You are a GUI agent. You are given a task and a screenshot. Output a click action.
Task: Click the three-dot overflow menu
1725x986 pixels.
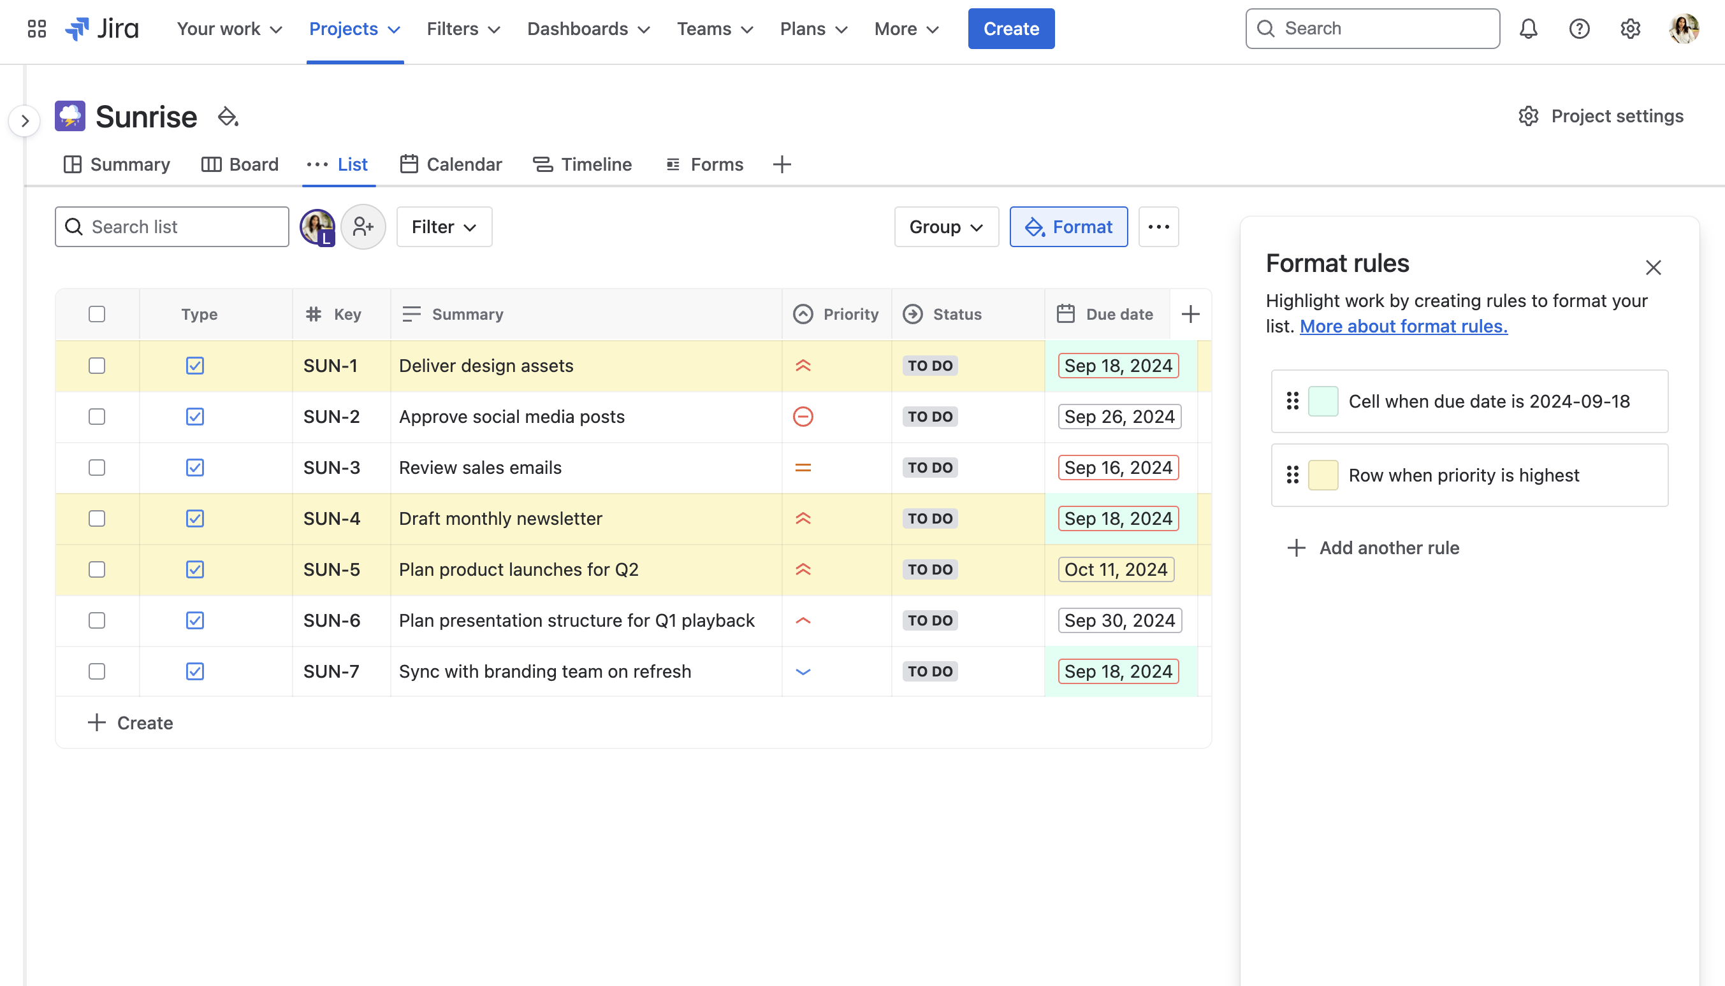[x=1159, y=226]
